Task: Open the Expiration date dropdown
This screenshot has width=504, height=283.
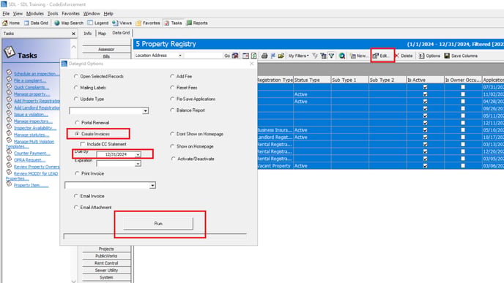Action: [x=138, y=164]
